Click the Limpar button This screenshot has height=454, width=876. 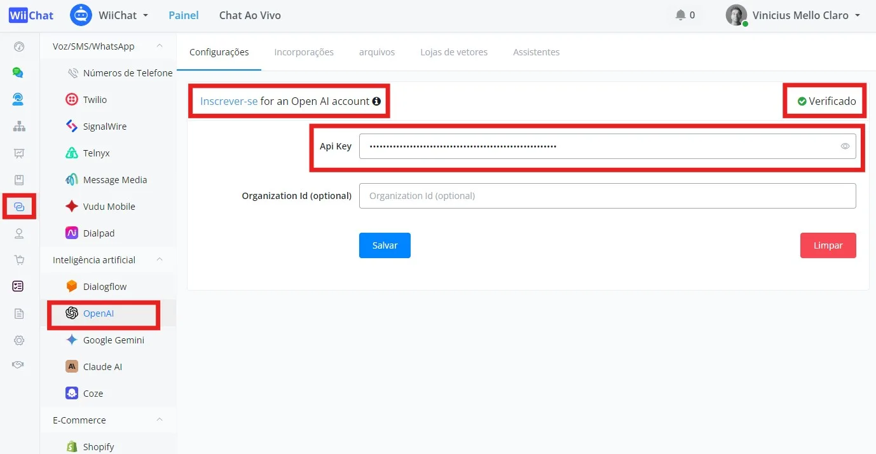(828, 245)
